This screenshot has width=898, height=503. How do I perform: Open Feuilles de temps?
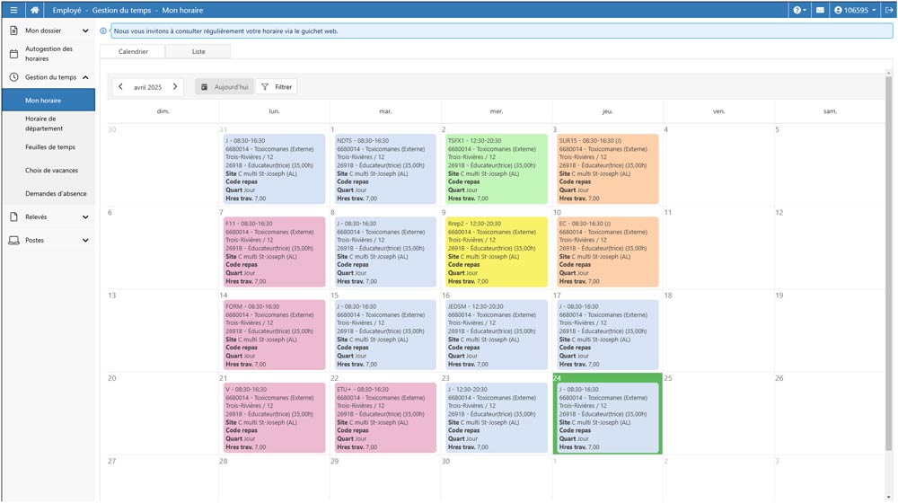pyautogui.click(x=50, y=147)
